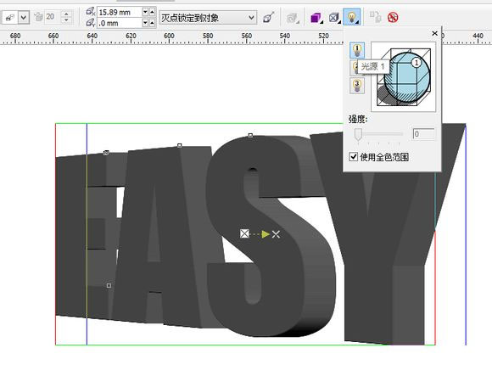Click the copy extrusion properties icon
The image size is (492, 376).
375,17
